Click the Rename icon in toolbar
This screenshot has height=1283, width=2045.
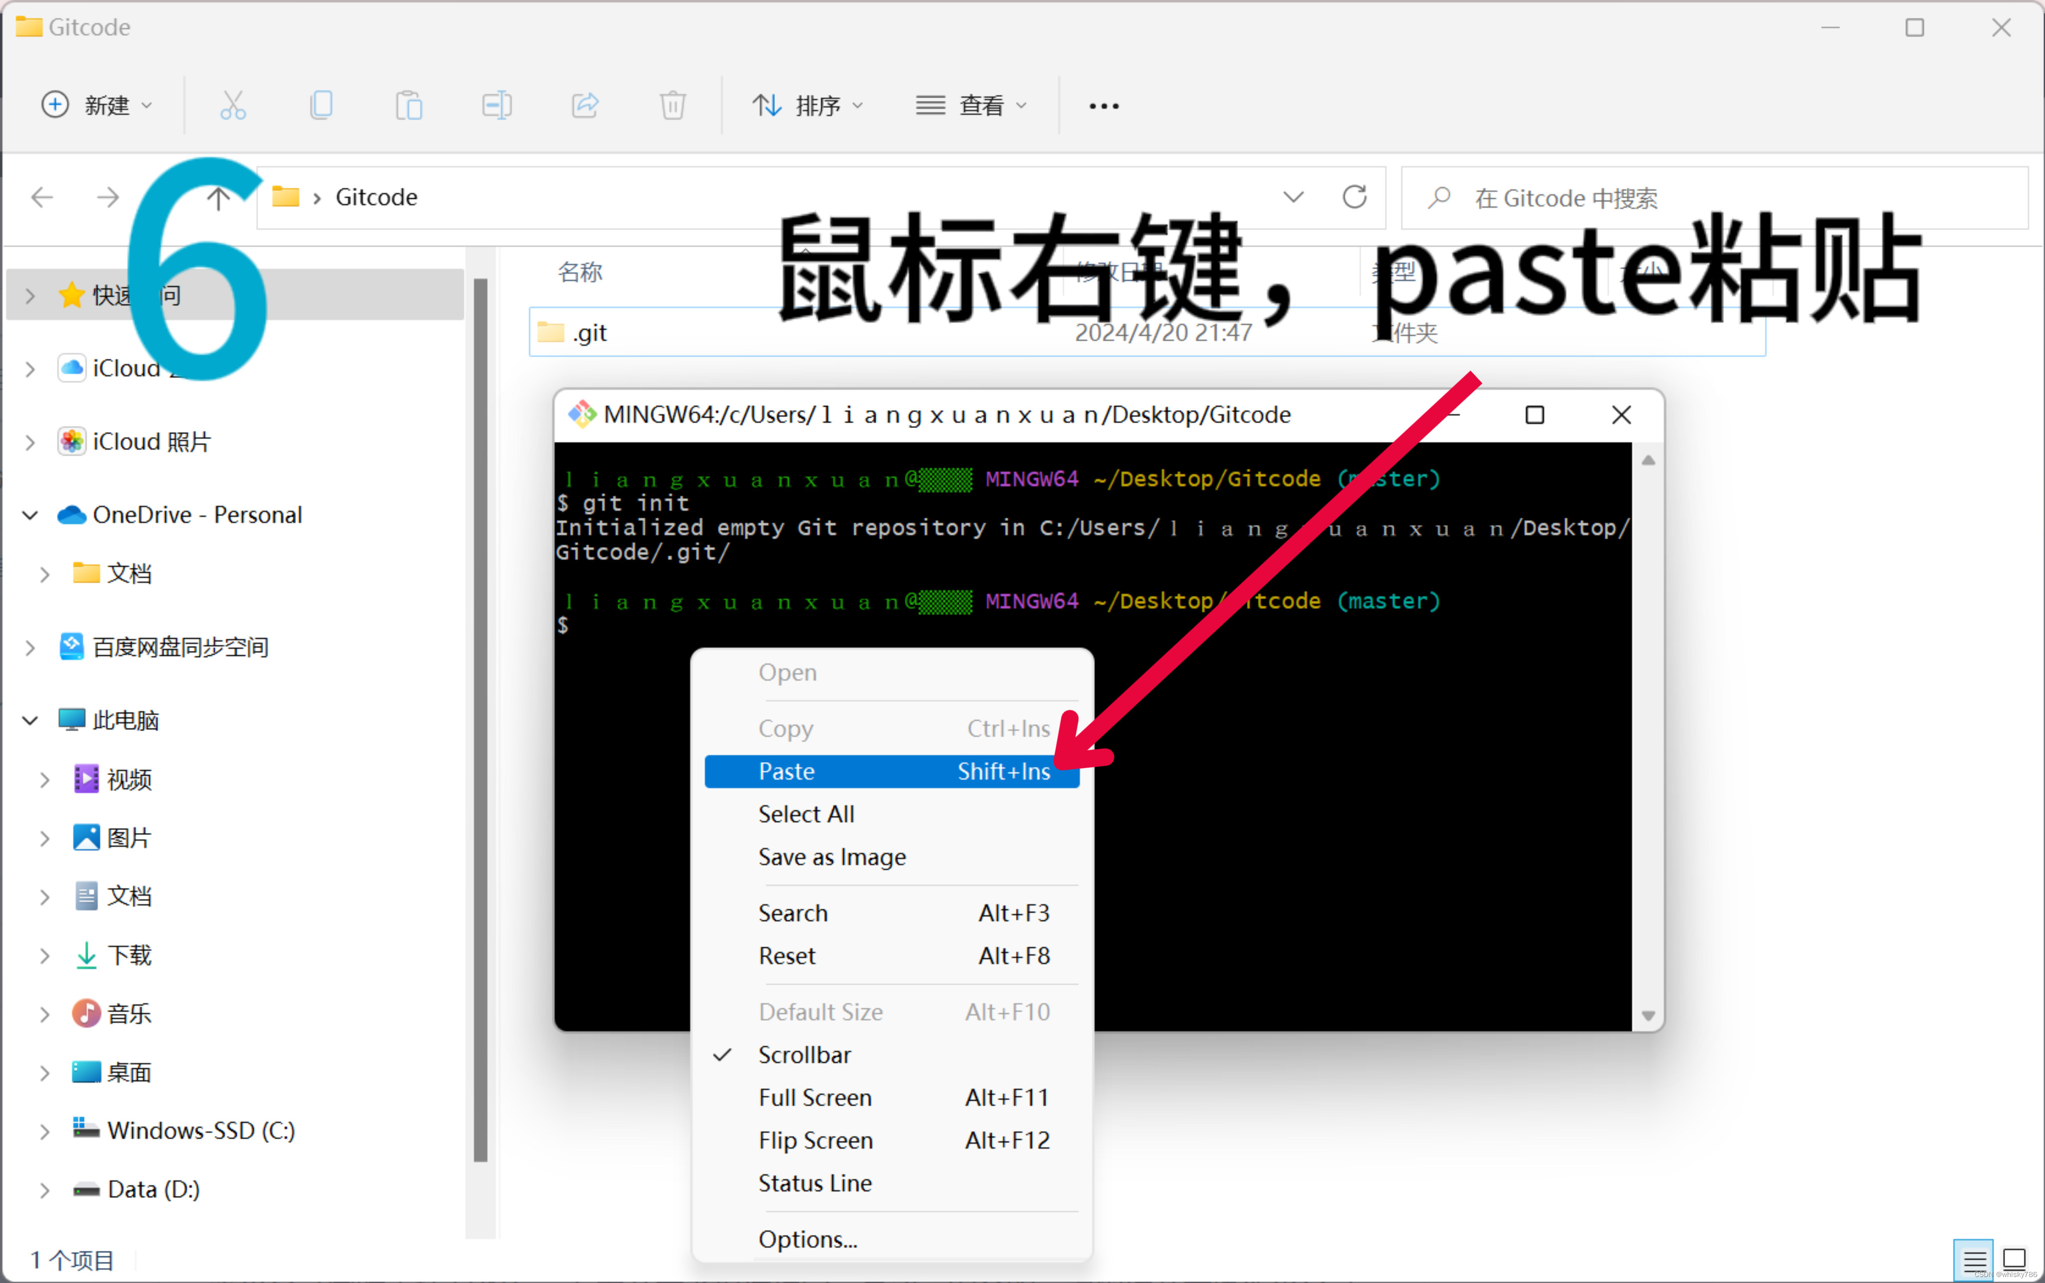pyautogui.click(x=496, y=105)
